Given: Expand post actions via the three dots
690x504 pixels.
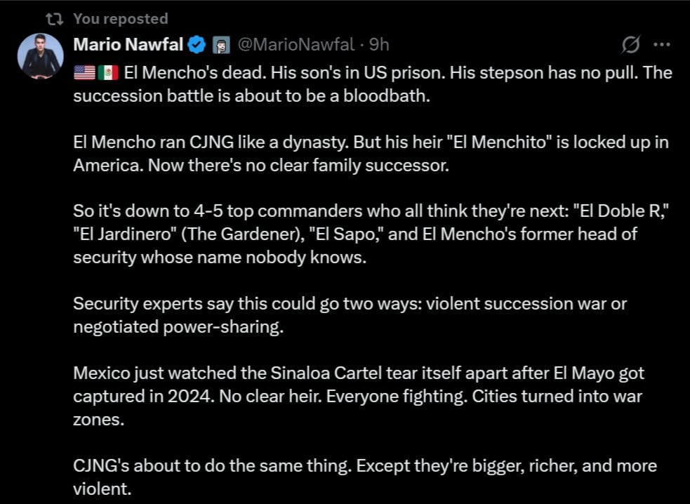Looking at the screenshot, I should tap(661, 44).
